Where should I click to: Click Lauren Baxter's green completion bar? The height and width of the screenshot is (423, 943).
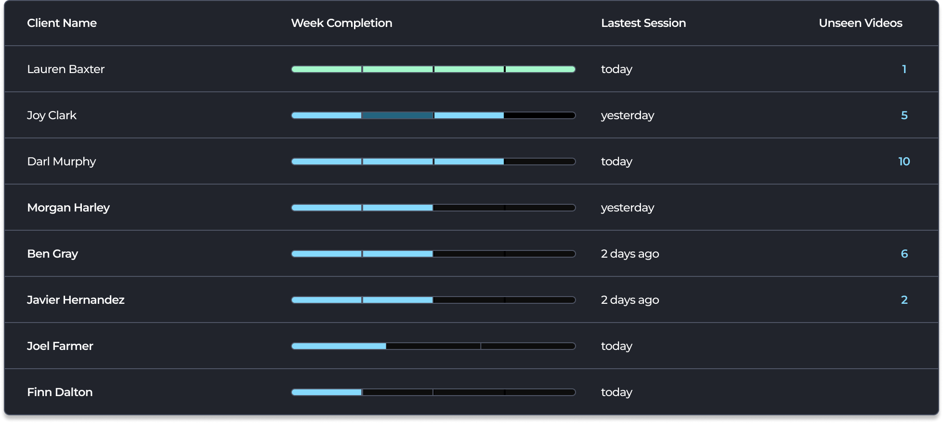(x=433, y=69)
